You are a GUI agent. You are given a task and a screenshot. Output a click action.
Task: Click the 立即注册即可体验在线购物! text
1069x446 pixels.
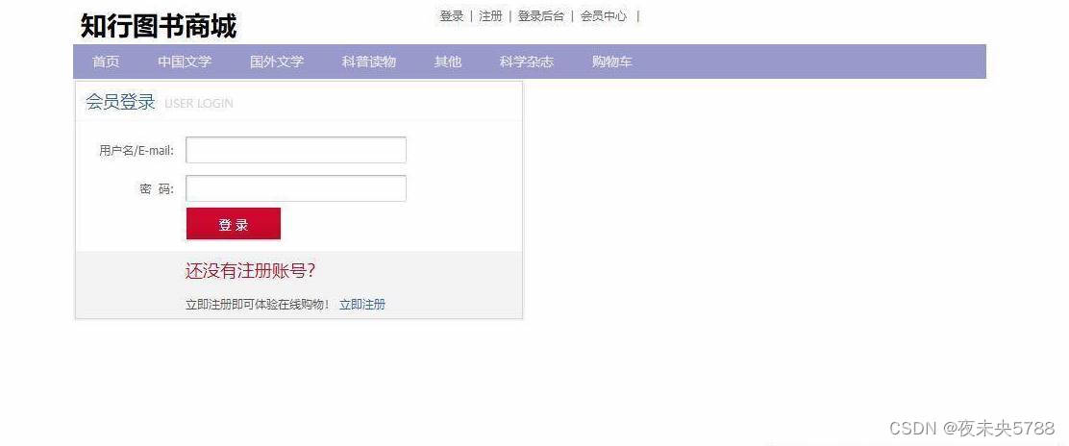tap(258, 304)
